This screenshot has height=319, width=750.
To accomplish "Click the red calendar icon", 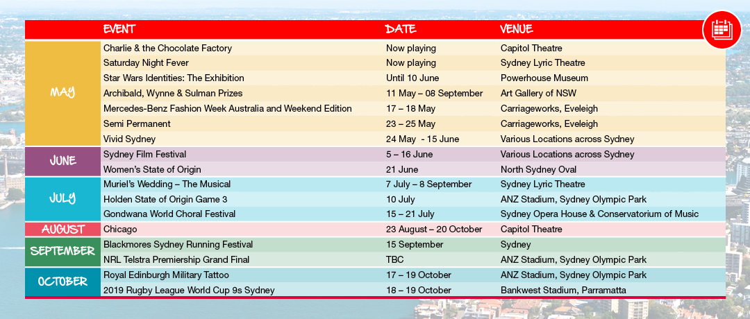I will pyautogui.click(x=722, y=30).
